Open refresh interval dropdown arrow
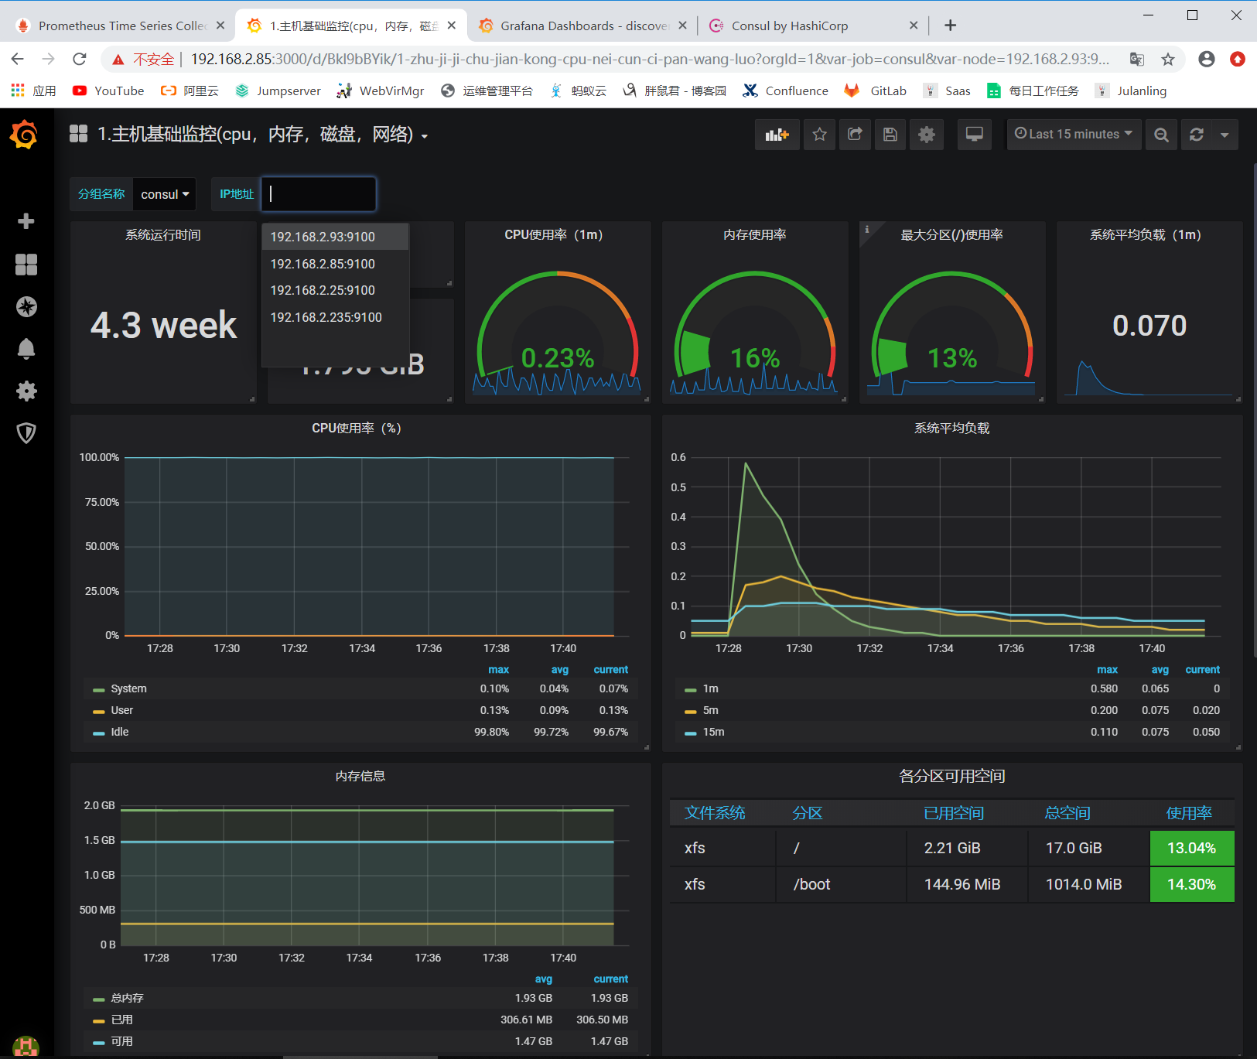Viewport: 1257px width, 1059px height. (1224, 135)
